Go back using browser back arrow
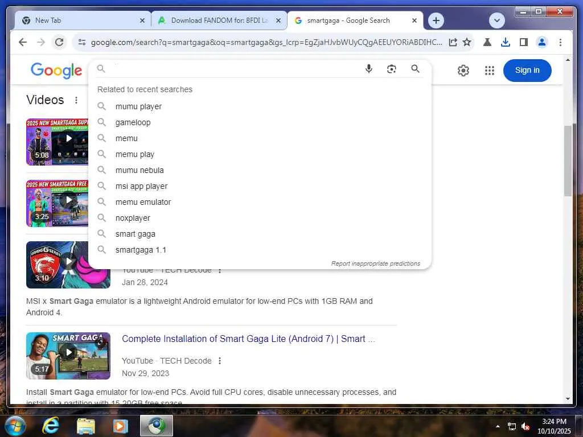The width and height of the screenshot is (583, 437). pyautogui.click(x=23, y=42)
